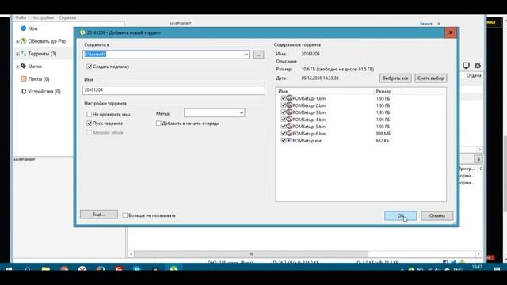The width and height of the screenshot is (507, 285).
Task: Enable the Не проверять хеш checkbox
Action: (x=90, y=114)
